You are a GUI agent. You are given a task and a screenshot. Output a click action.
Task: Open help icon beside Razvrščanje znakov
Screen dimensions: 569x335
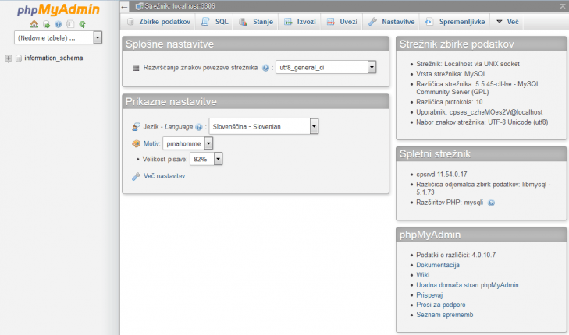click(x=265, y=68)
